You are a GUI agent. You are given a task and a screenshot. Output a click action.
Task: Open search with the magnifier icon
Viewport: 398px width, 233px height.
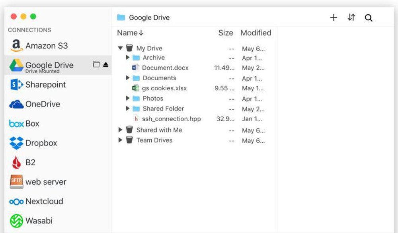[x=369, y=18]
